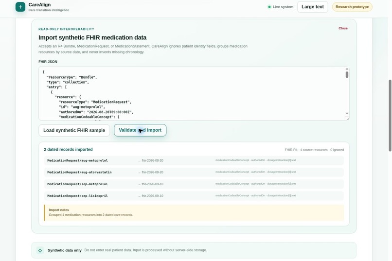392x261 pixels.
Task: Click the page vertical scrollbar thumb
Action: point(390,115)
